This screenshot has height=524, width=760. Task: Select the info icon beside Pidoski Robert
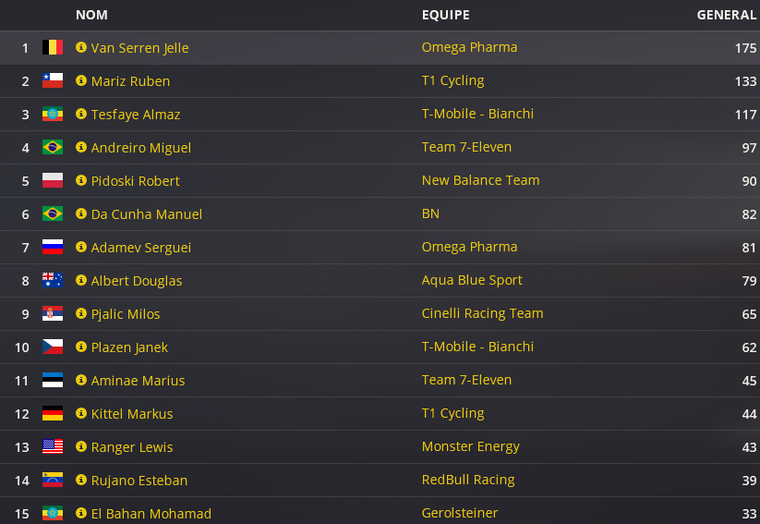pos(81,180)
